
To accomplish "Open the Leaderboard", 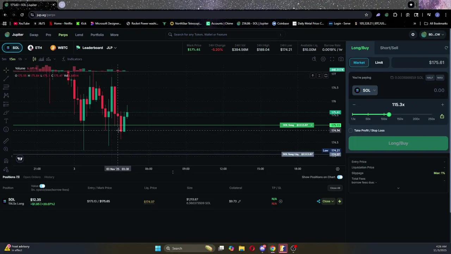I will coord(89,48).
